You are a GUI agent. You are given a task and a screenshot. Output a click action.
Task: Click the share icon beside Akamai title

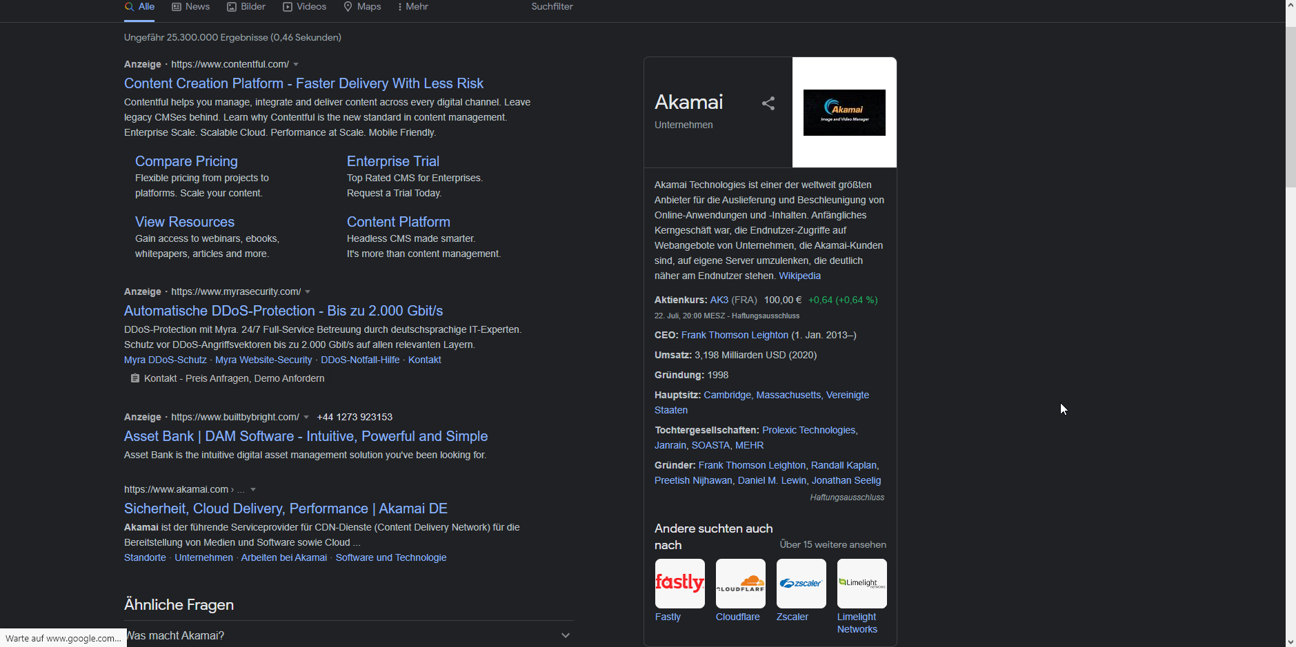click(768, 103)
